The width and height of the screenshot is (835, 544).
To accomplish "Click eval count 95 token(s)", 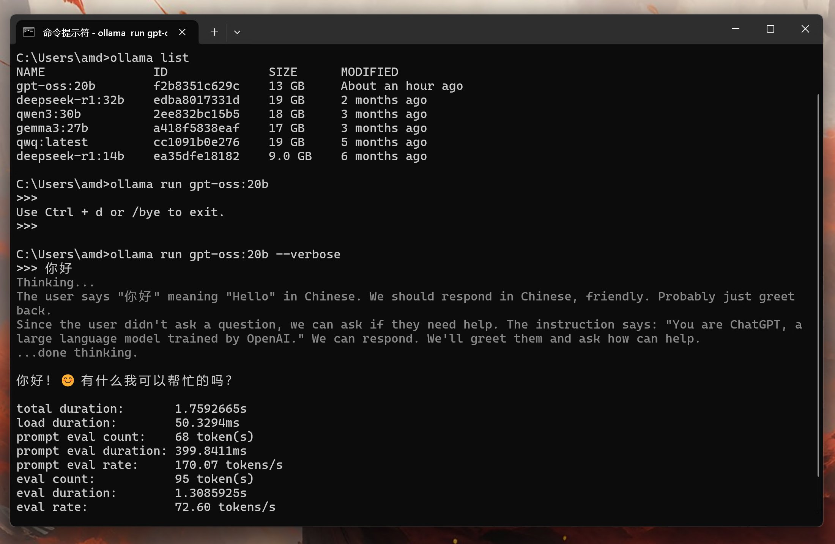I will 214,479.
